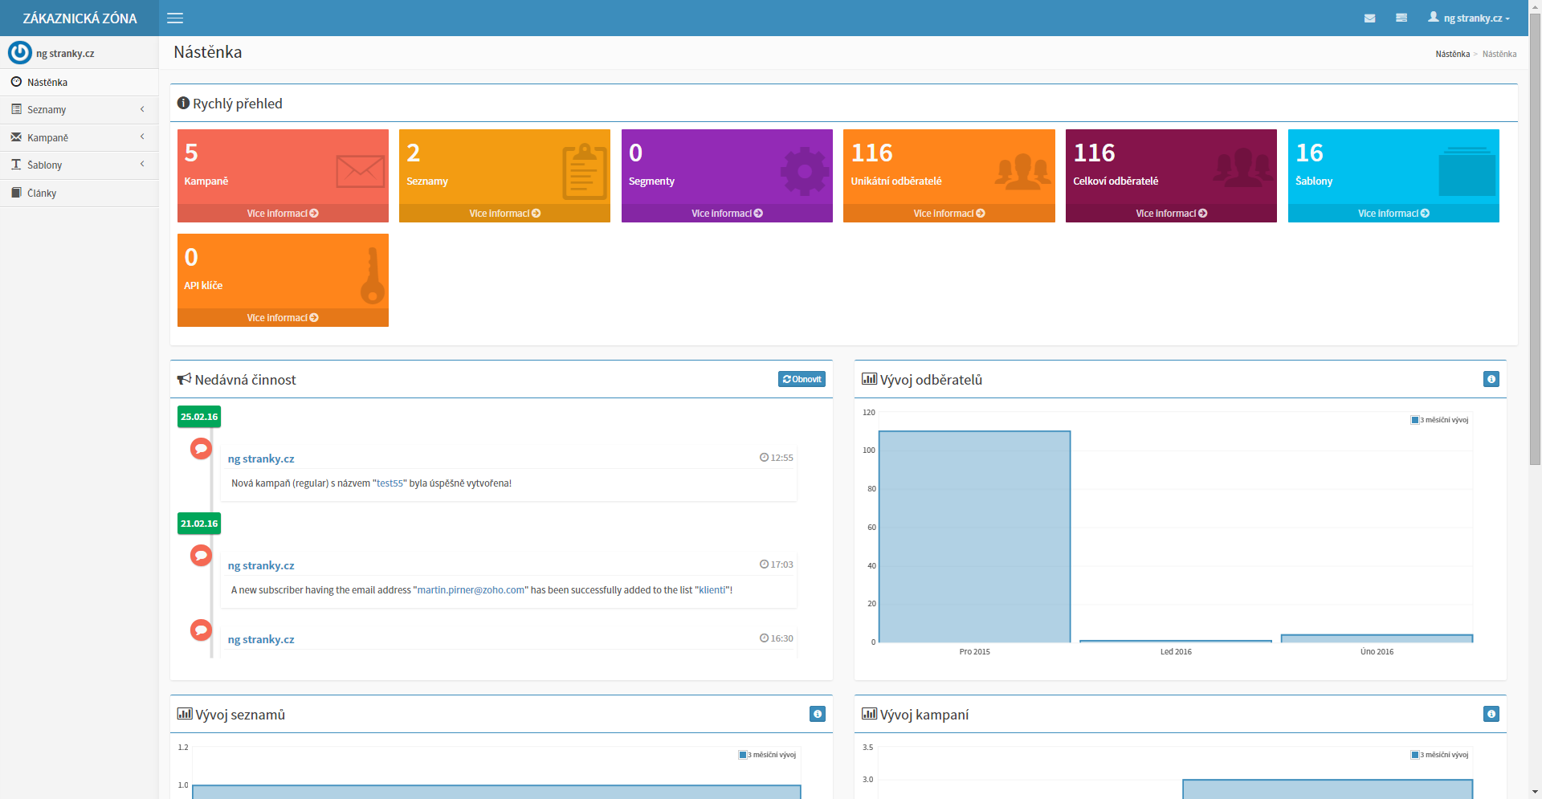
Task: Open the klienti list link
Action: coord(712,590)
